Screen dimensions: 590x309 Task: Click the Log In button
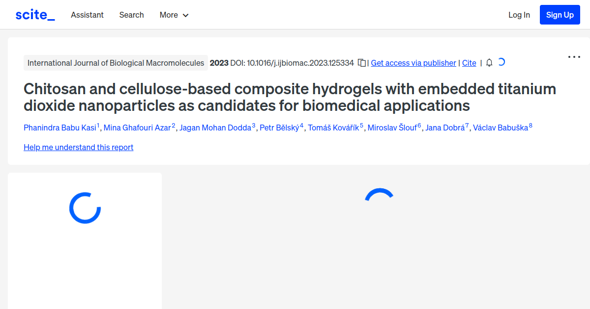[x=519, y=15]
